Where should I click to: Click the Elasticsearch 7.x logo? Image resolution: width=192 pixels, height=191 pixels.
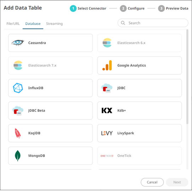tap(18, 65)
